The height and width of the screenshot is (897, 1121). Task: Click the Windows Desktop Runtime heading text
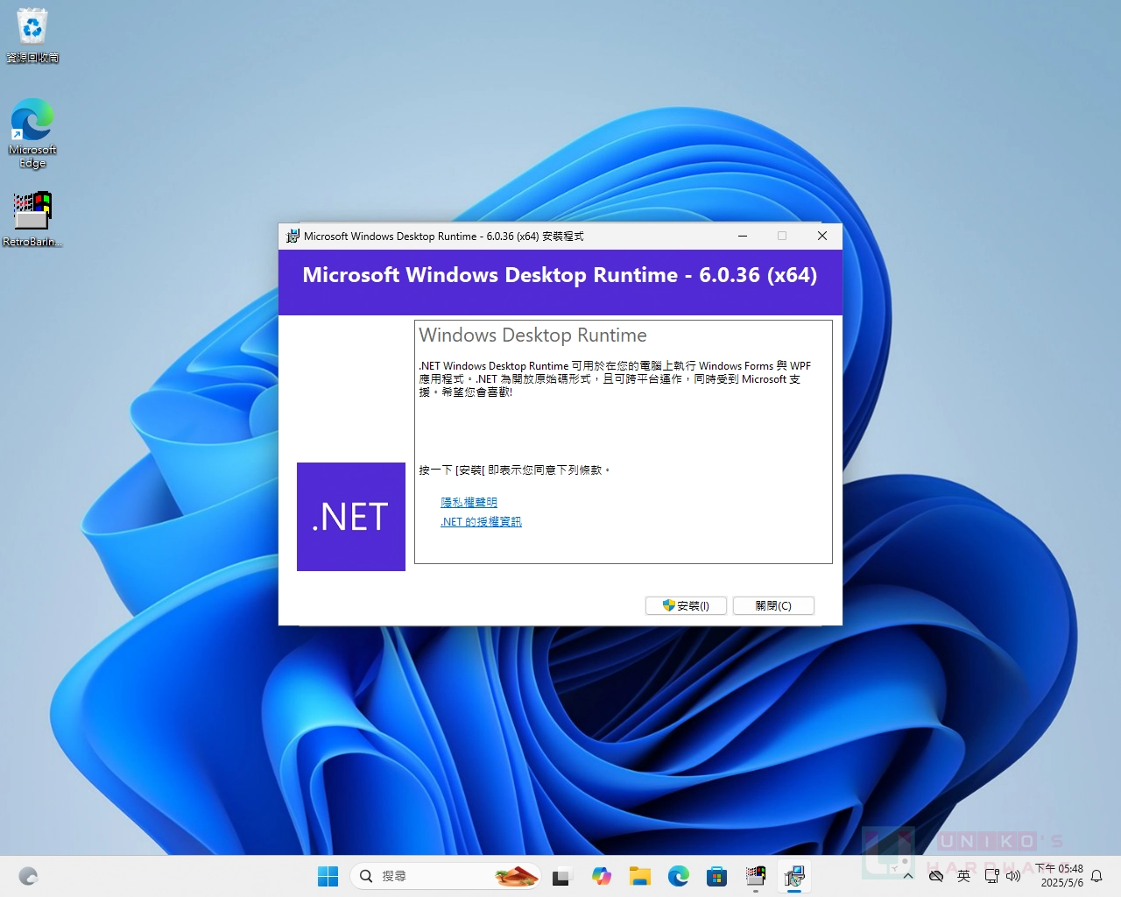click(x=532, y=335)
